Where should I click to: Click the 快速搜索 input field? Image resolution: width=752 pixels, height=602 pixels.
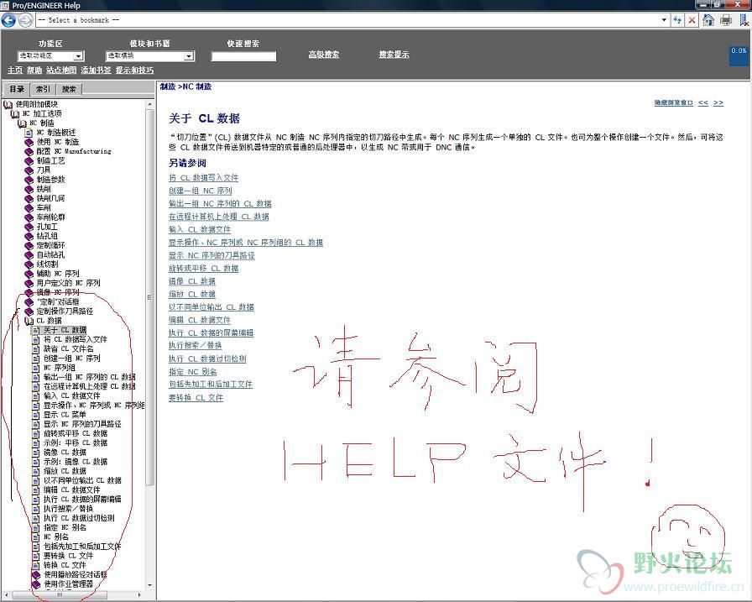tap(243, 56)
